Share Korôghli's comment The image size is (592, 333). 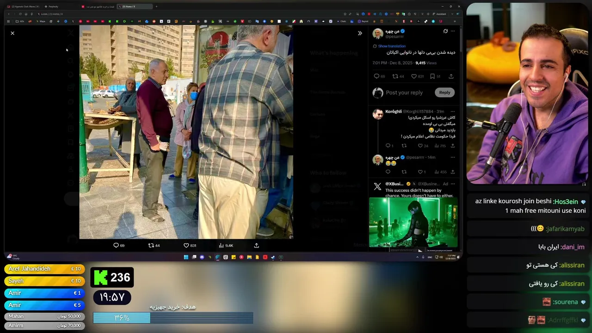453,146
